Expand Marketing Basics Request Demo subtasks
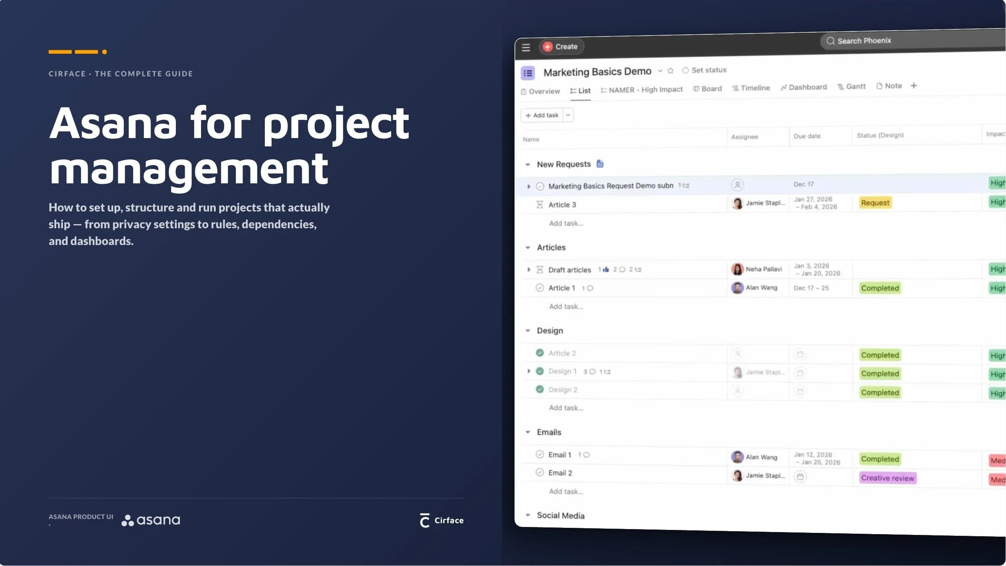Viewport: 1006px width, 566px height. 529,186
